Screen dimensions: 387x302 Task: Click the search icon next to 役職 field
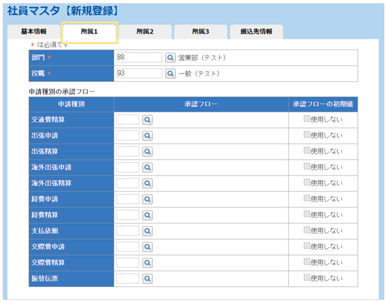(170, 74)
